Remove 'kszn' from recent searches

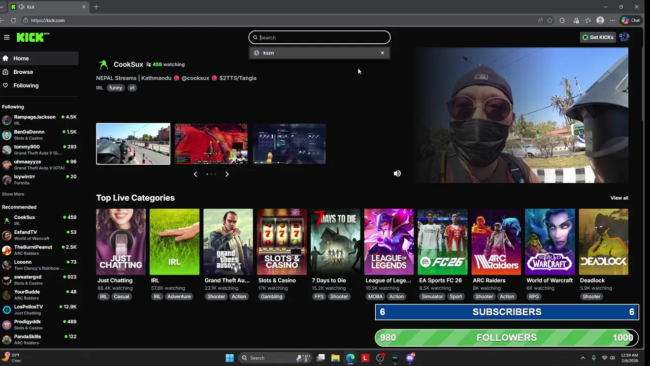click(382, 53)
